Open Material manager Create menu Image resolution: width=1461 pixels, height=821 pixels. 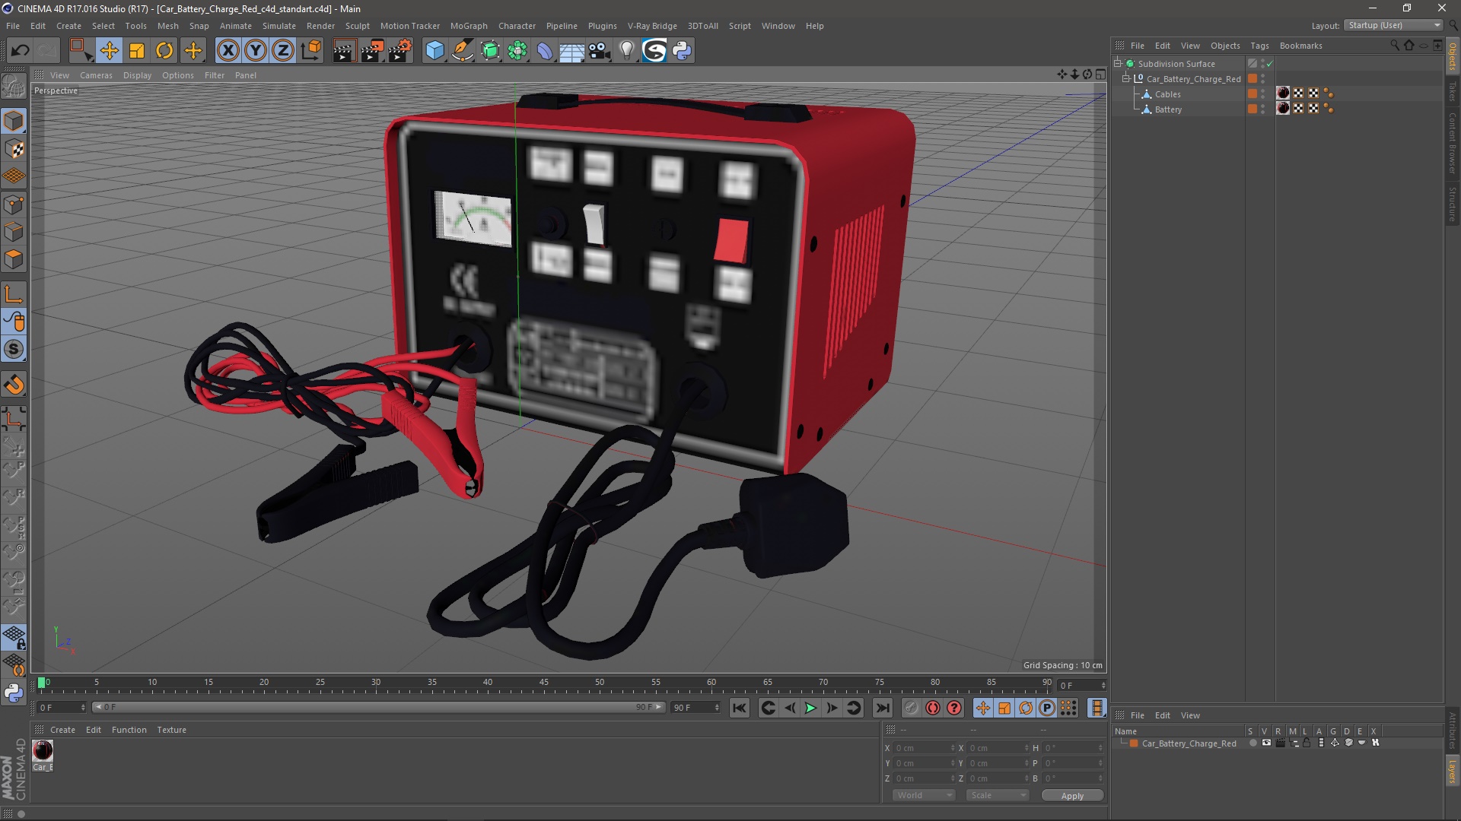62,730
